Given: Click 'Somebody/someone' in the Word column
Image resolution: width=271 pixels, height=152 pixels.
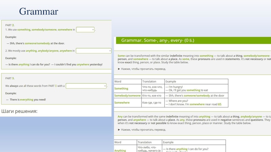Looking at the screenshot, I should pos(127,96).
